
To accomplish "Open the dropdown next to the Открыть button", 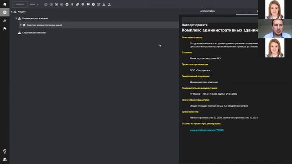I will pyautogui.click(x=34, y=4).
